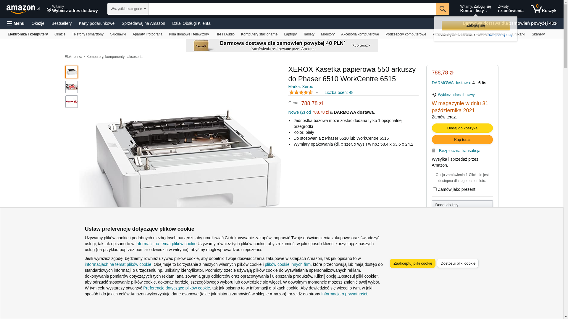Viewport: 568px width, 319px height.
Task: Open the Dodaj do listy dropdown
Action: (462, 204)
